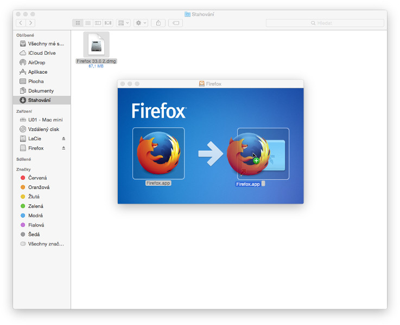Open Všechny mé soubory in sidebar
The image size is (400, 325).
tap(42, 43)
